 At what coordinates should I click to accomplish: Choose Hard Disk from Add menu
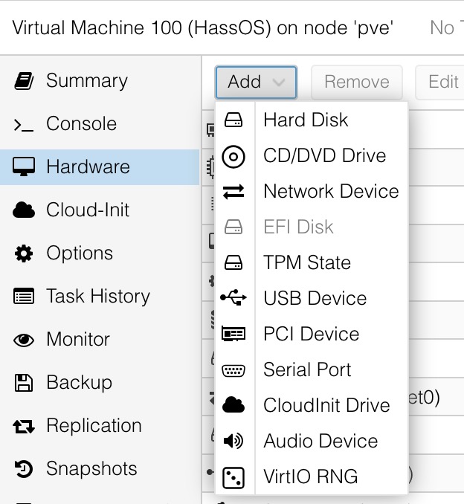312,120
